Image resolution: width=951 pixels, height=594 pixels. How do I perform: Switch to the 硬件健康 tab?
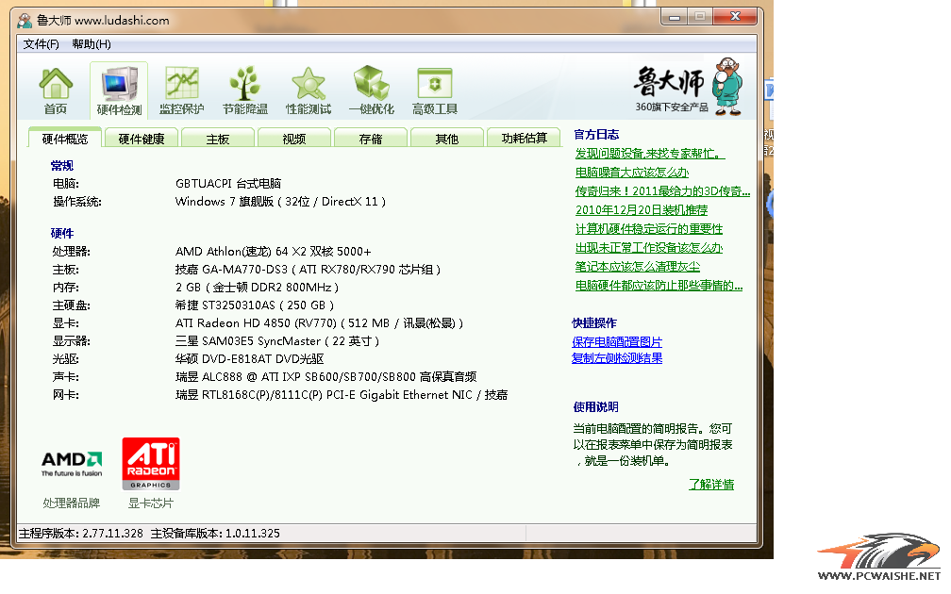[142, 139]
